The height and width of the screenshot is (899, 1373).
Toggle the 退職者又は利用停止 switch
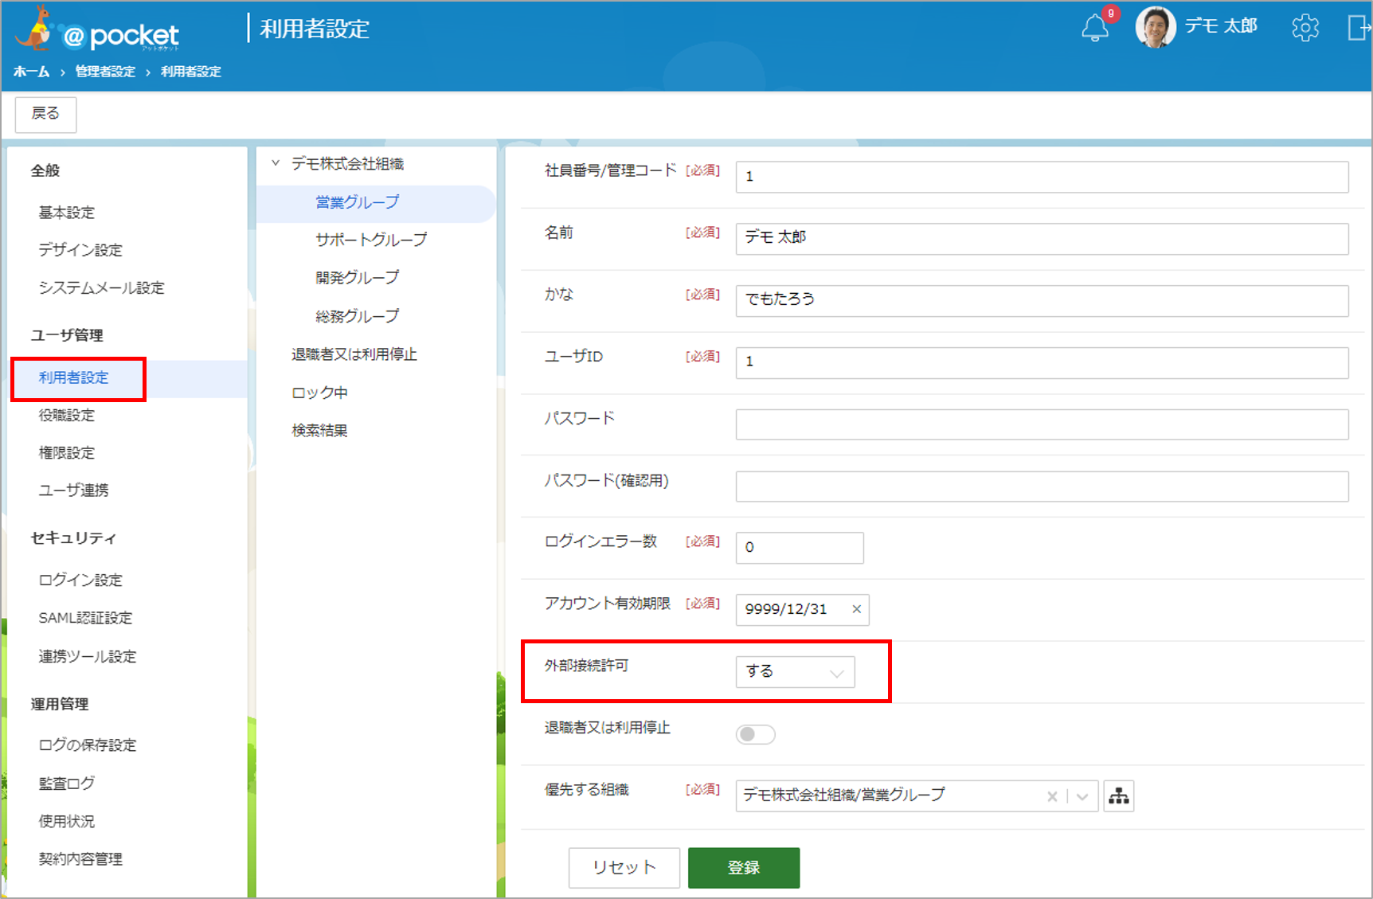click(755, 734)
